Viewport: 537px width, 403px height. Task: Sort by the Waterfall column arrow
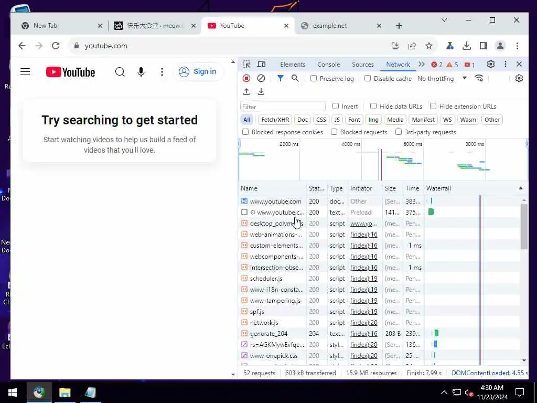521,188
